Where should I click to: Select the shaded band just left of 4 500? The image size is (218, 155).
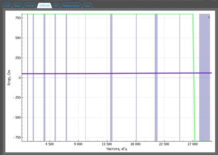coord(44,102)
